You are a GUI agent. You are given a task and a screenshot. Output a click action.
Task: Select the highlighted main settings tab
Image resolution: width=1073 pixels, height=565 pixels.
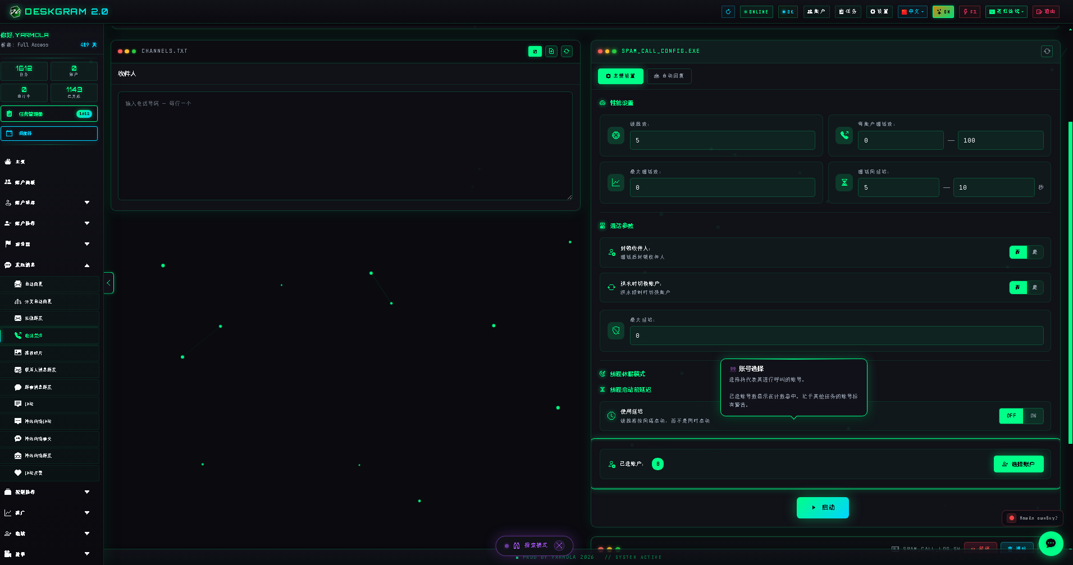620,76
